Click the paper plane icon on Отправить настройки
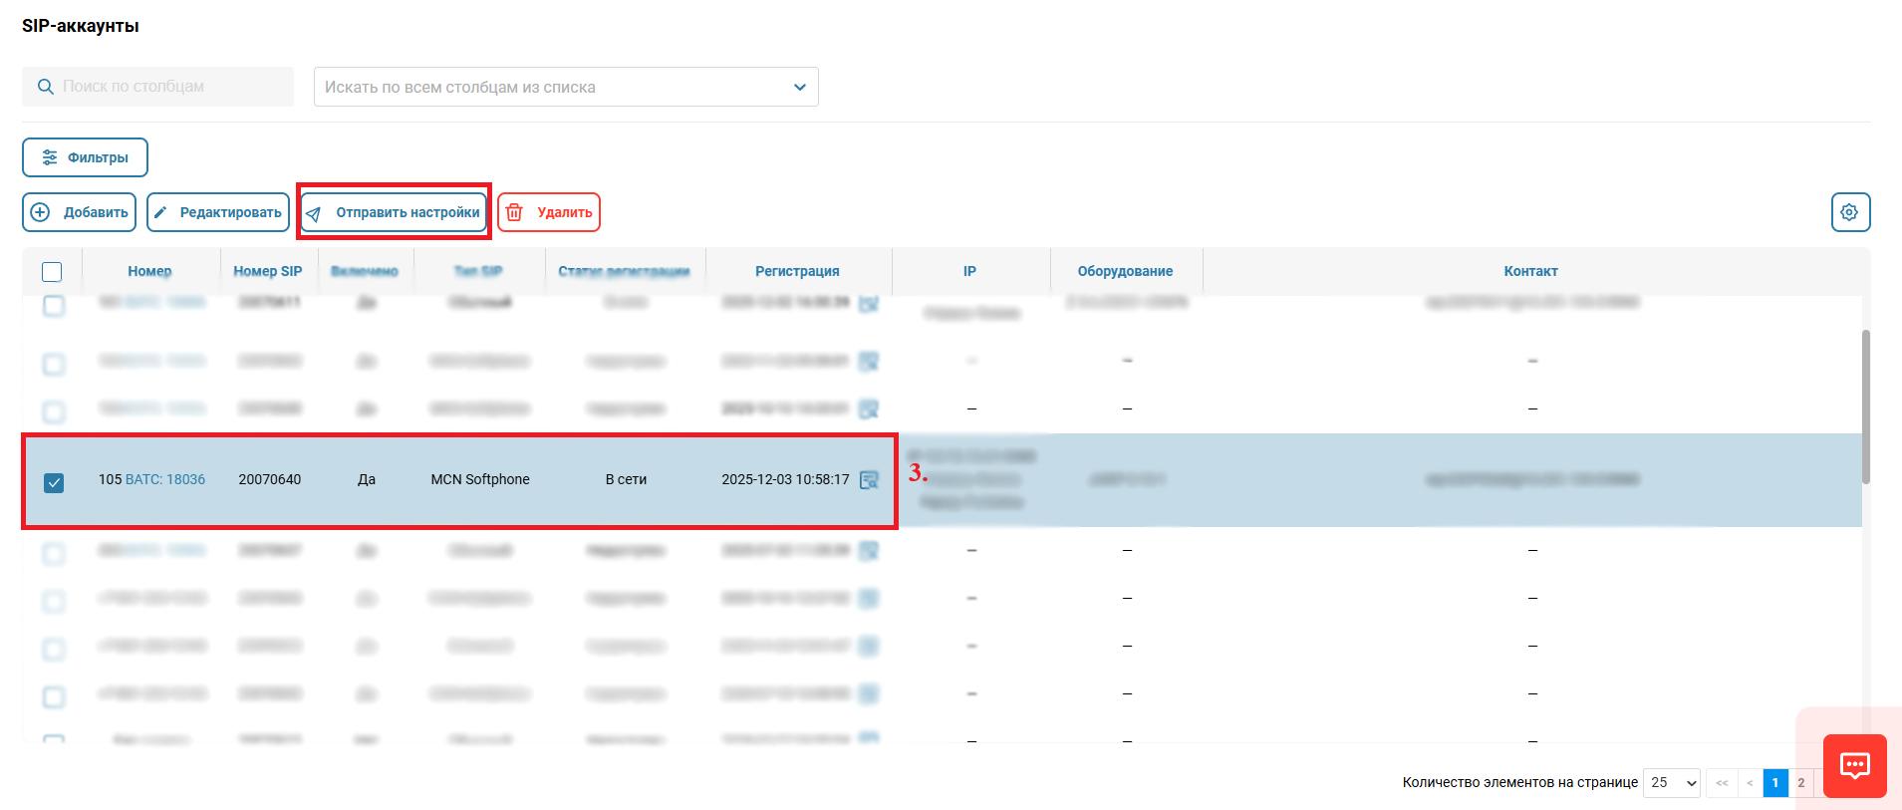Image resolution: width=1902 pixels, height=810 pixels. pyautogui.click(x=314, y=213)
